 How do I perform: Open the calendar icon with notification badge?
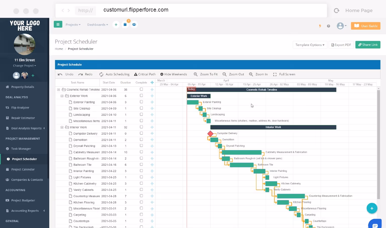click(125, 25)
